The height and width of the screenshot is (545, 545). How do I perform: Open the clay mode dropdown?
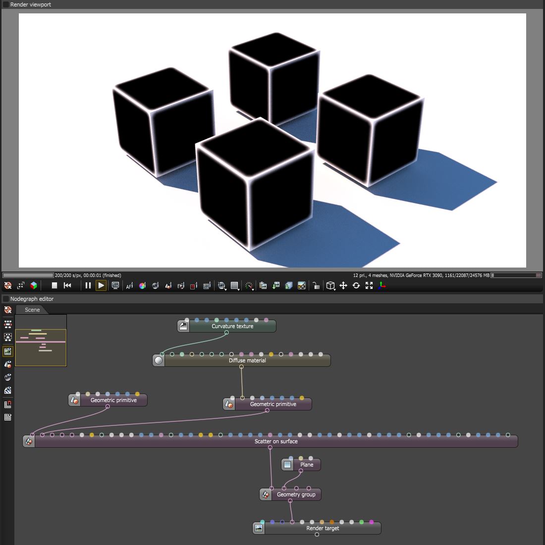click(222, 286)
